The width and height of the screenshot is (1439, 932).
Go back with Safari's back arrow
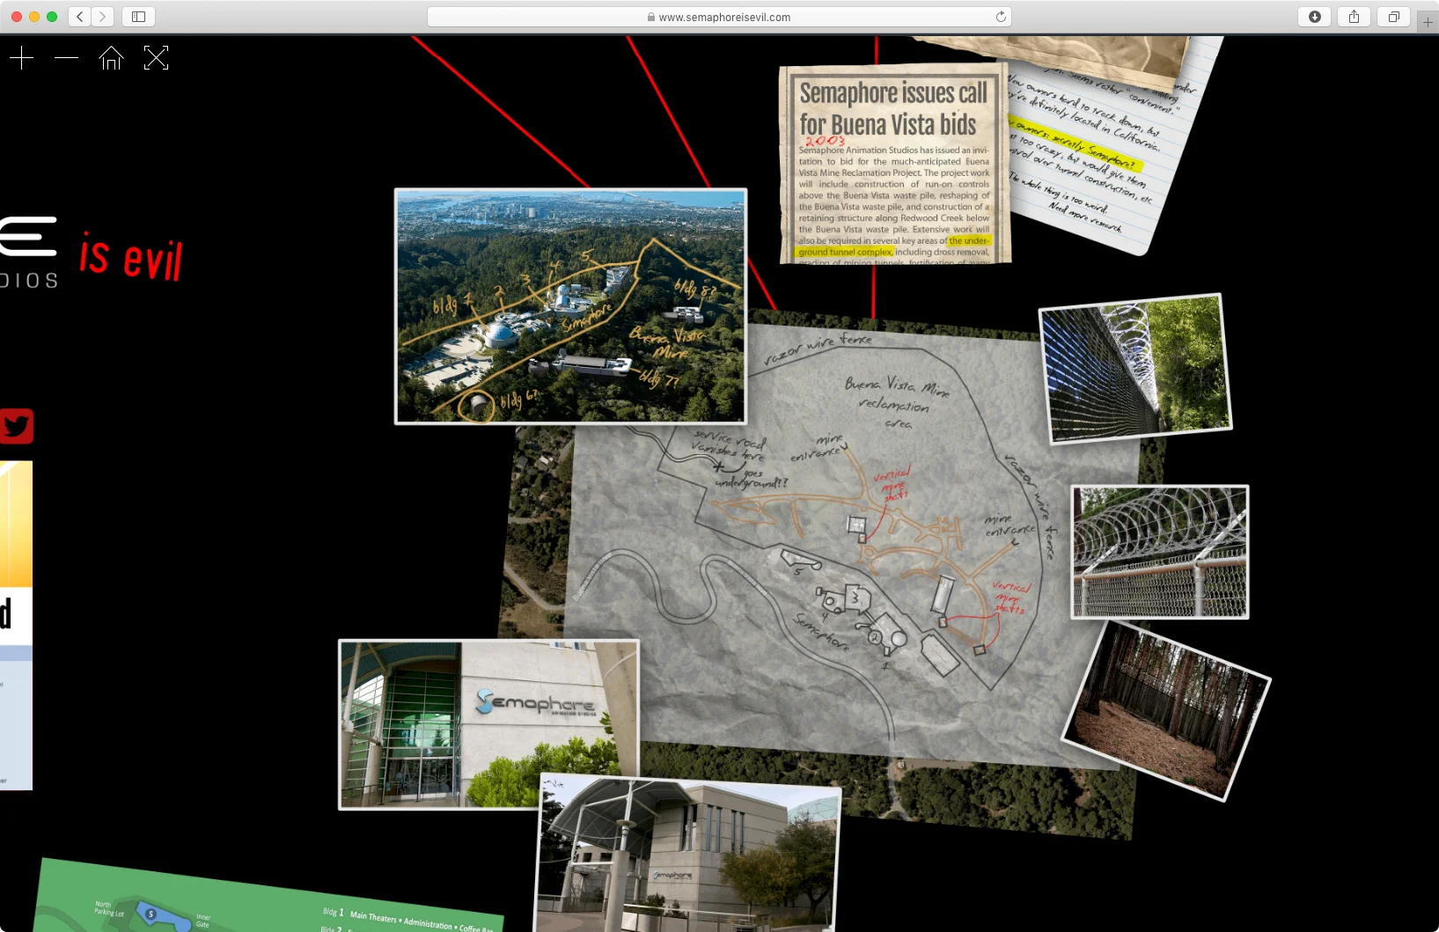[79, 17]
